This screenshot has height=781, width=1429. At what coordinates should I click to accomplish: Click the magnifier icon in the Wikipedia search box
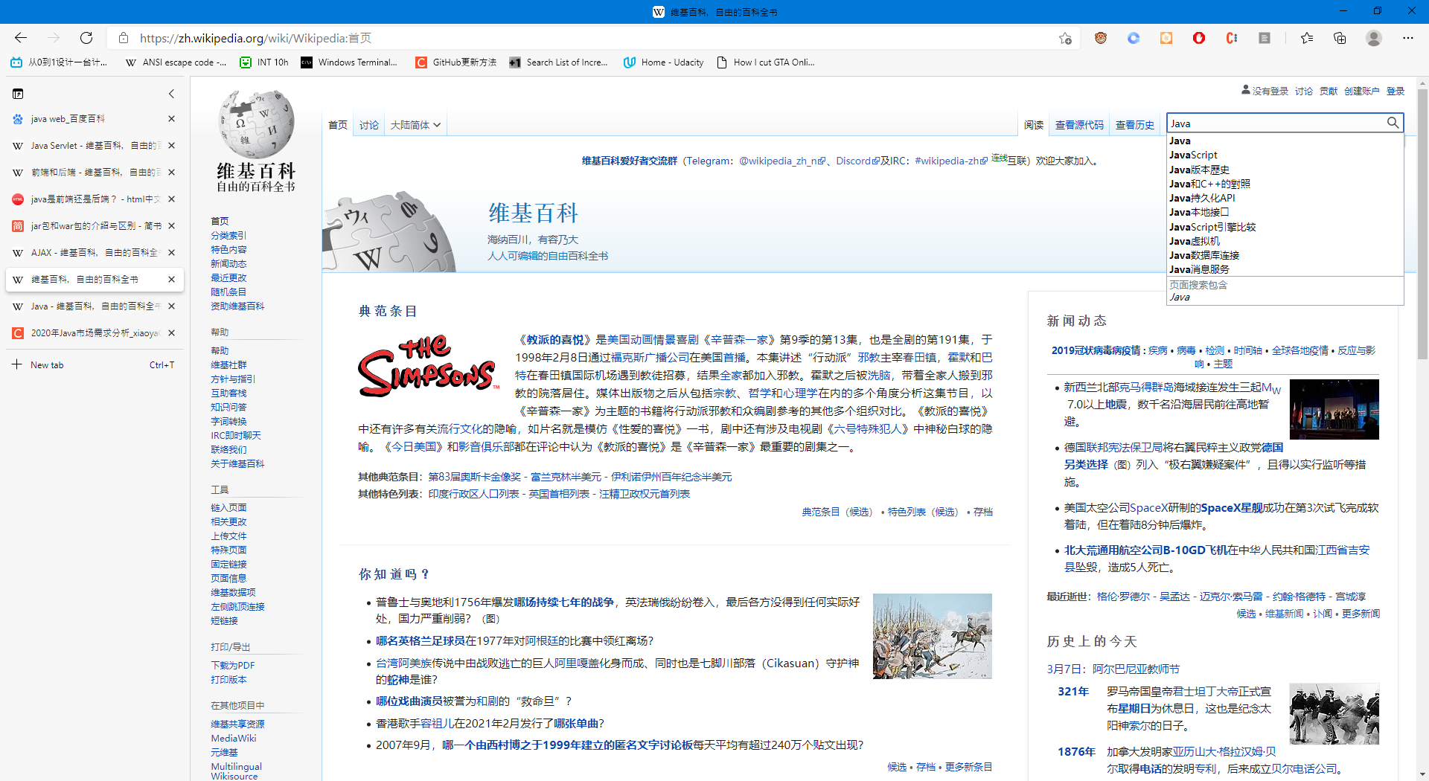pyautogui.click(x=1393, y=123)
